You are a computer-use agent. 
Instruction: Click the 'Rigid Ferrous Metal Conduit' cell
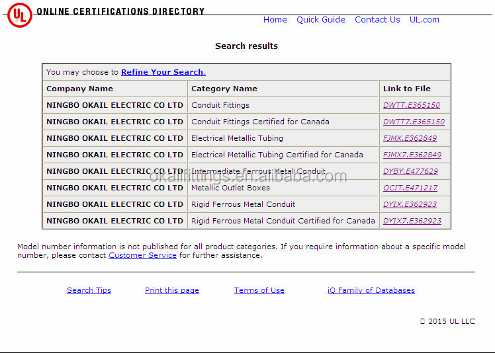(283, 204)
